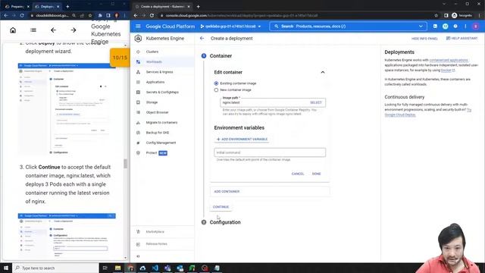Select Existing container image radio button
This screenshot has width=485, height=273.
pos(216,83)
